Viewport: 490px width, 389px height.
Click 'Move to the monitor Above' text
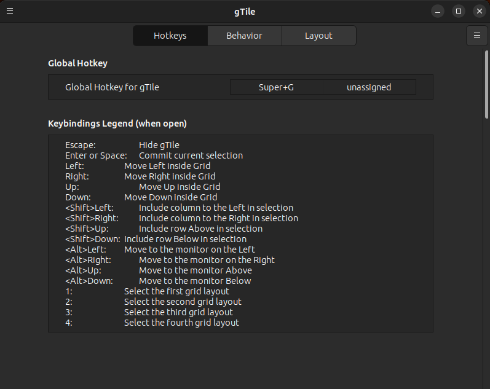196,270
